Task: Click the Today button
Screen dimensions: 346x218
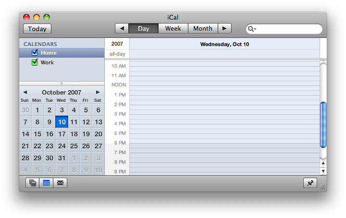Action: point(37,29)
